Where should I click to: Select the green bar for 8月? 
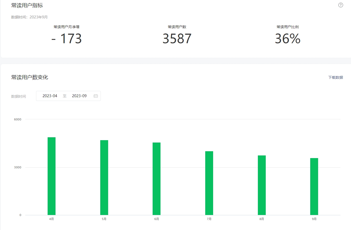pyautogui.click(x=262, y=185)
